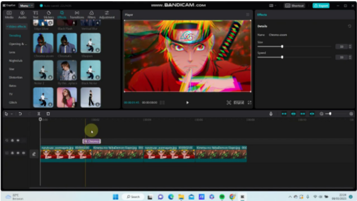Click the Export button

[x=321, y=6]
